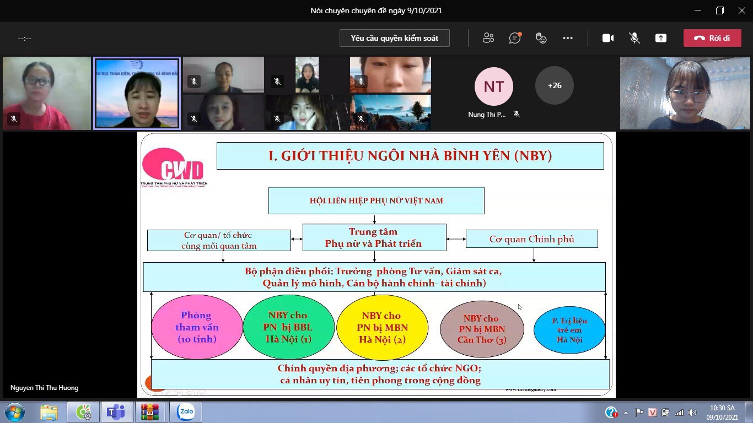753x423 pixels.
Task: Click Yêu cầu quyền kiểm soát button
Action: click(x=394, y=38)
